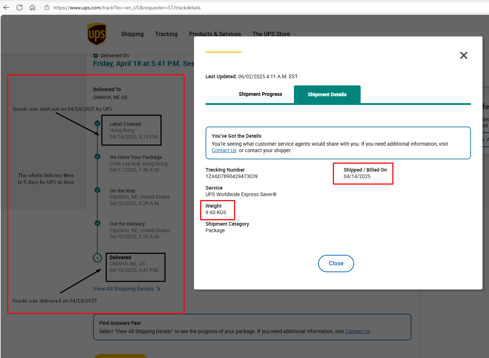
Task: Open the Tracking menu
Action: point(166,34)
